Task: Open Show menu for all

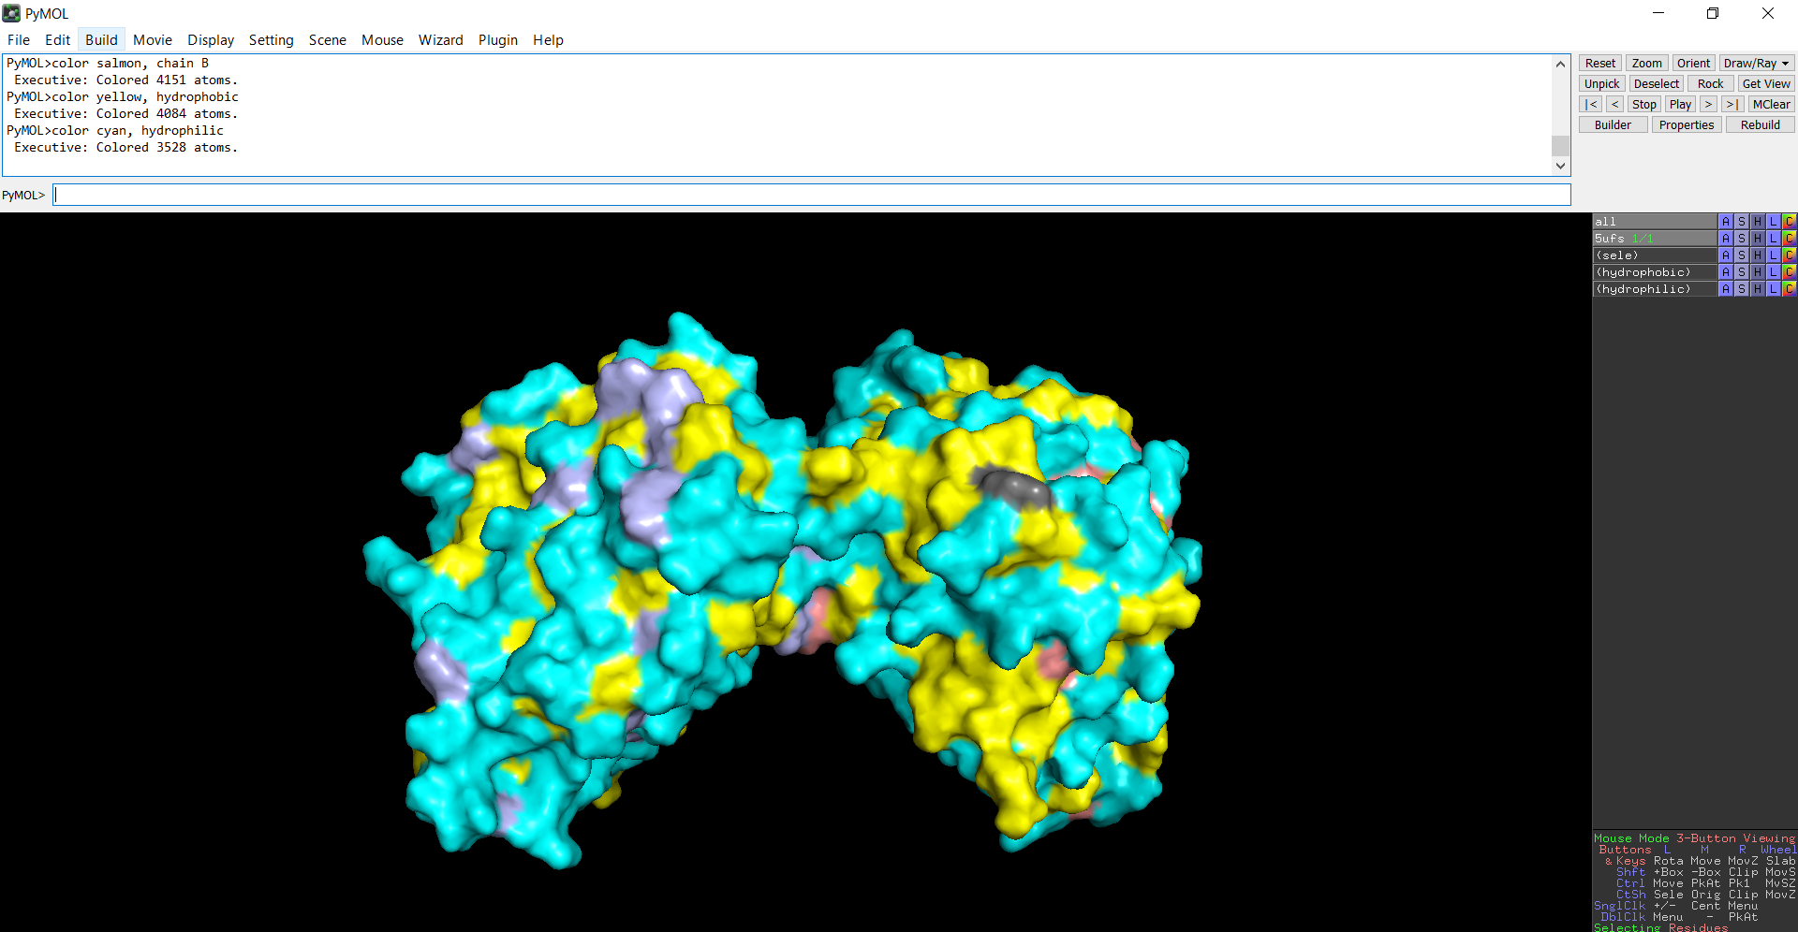Action: click(1741, 222)
